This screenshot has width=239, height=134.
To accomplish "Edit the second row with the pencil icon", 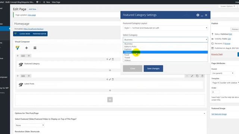I will tap(192, 76).
